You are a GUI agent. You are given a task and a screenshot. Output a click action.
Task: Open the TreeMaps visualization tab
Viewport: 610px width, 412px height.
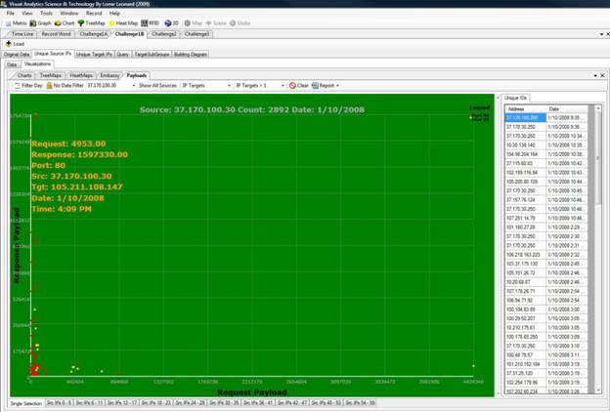point(51,75)
